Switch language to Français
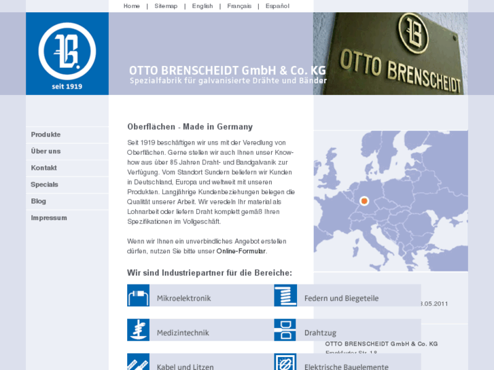494x370 pixels. [239, 6]
